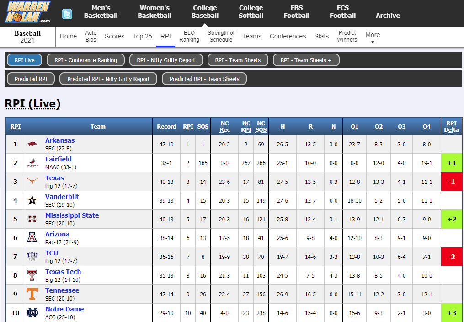Screen dimensions: 464x322
Task: Open the Texas Tech team link
Action: click(63, 271)
